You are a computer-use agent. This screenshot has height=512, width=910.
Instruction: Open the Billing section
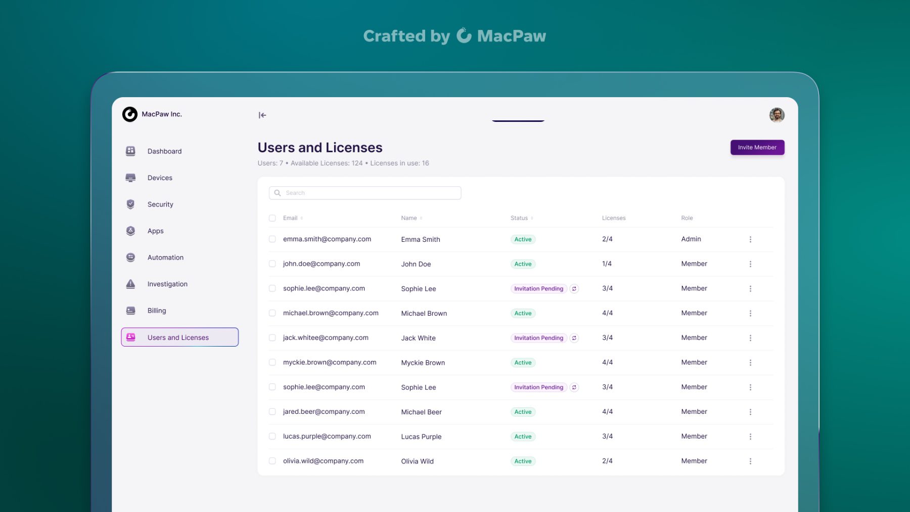(x=156, y=311)
